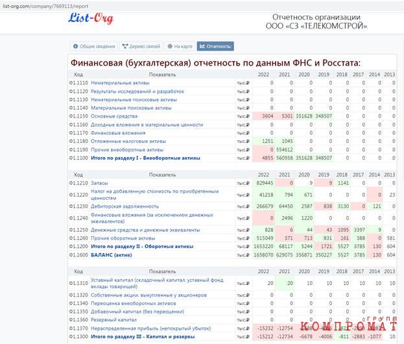Click code Ф1.1600 for БАЛАНС row

click(x=78, y=255)
